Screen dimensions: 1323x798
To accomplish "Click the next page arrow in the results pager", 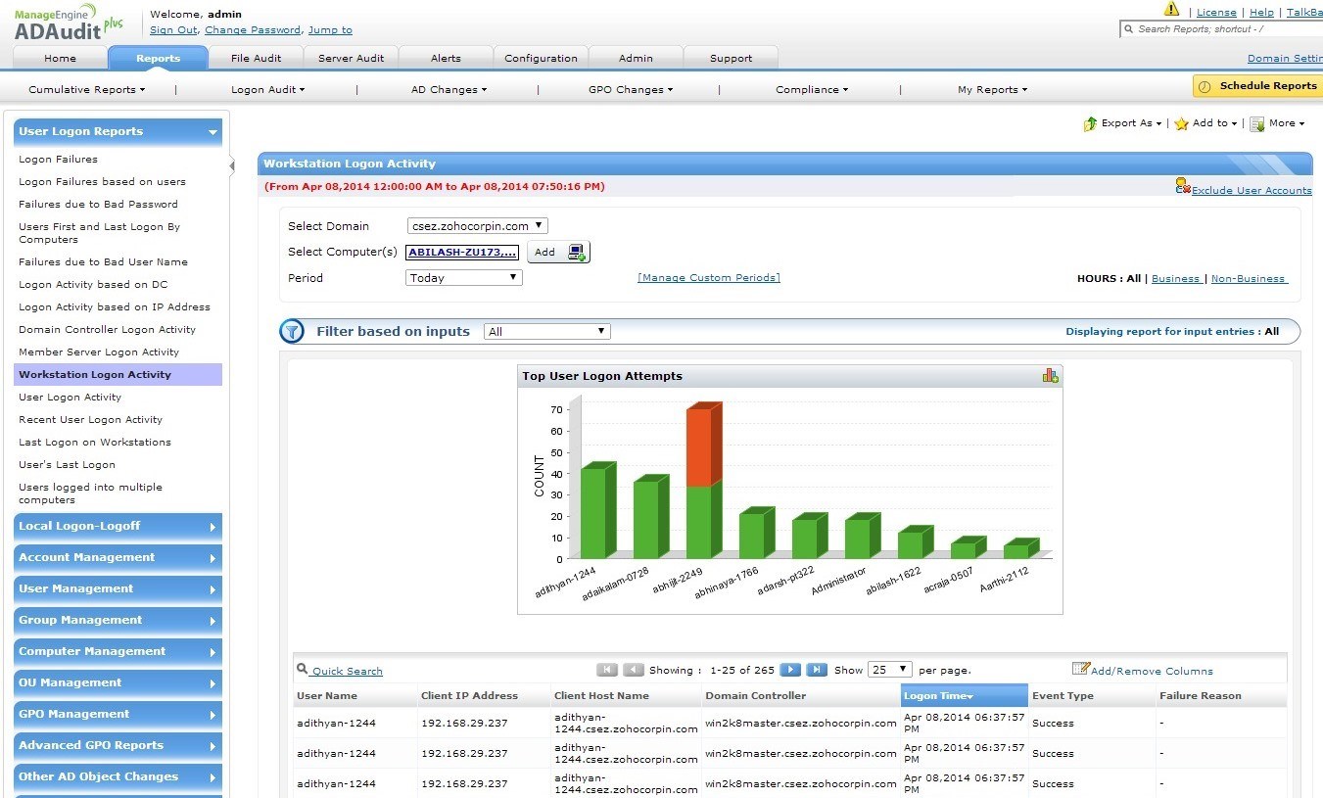I will (x=789, y=670).
